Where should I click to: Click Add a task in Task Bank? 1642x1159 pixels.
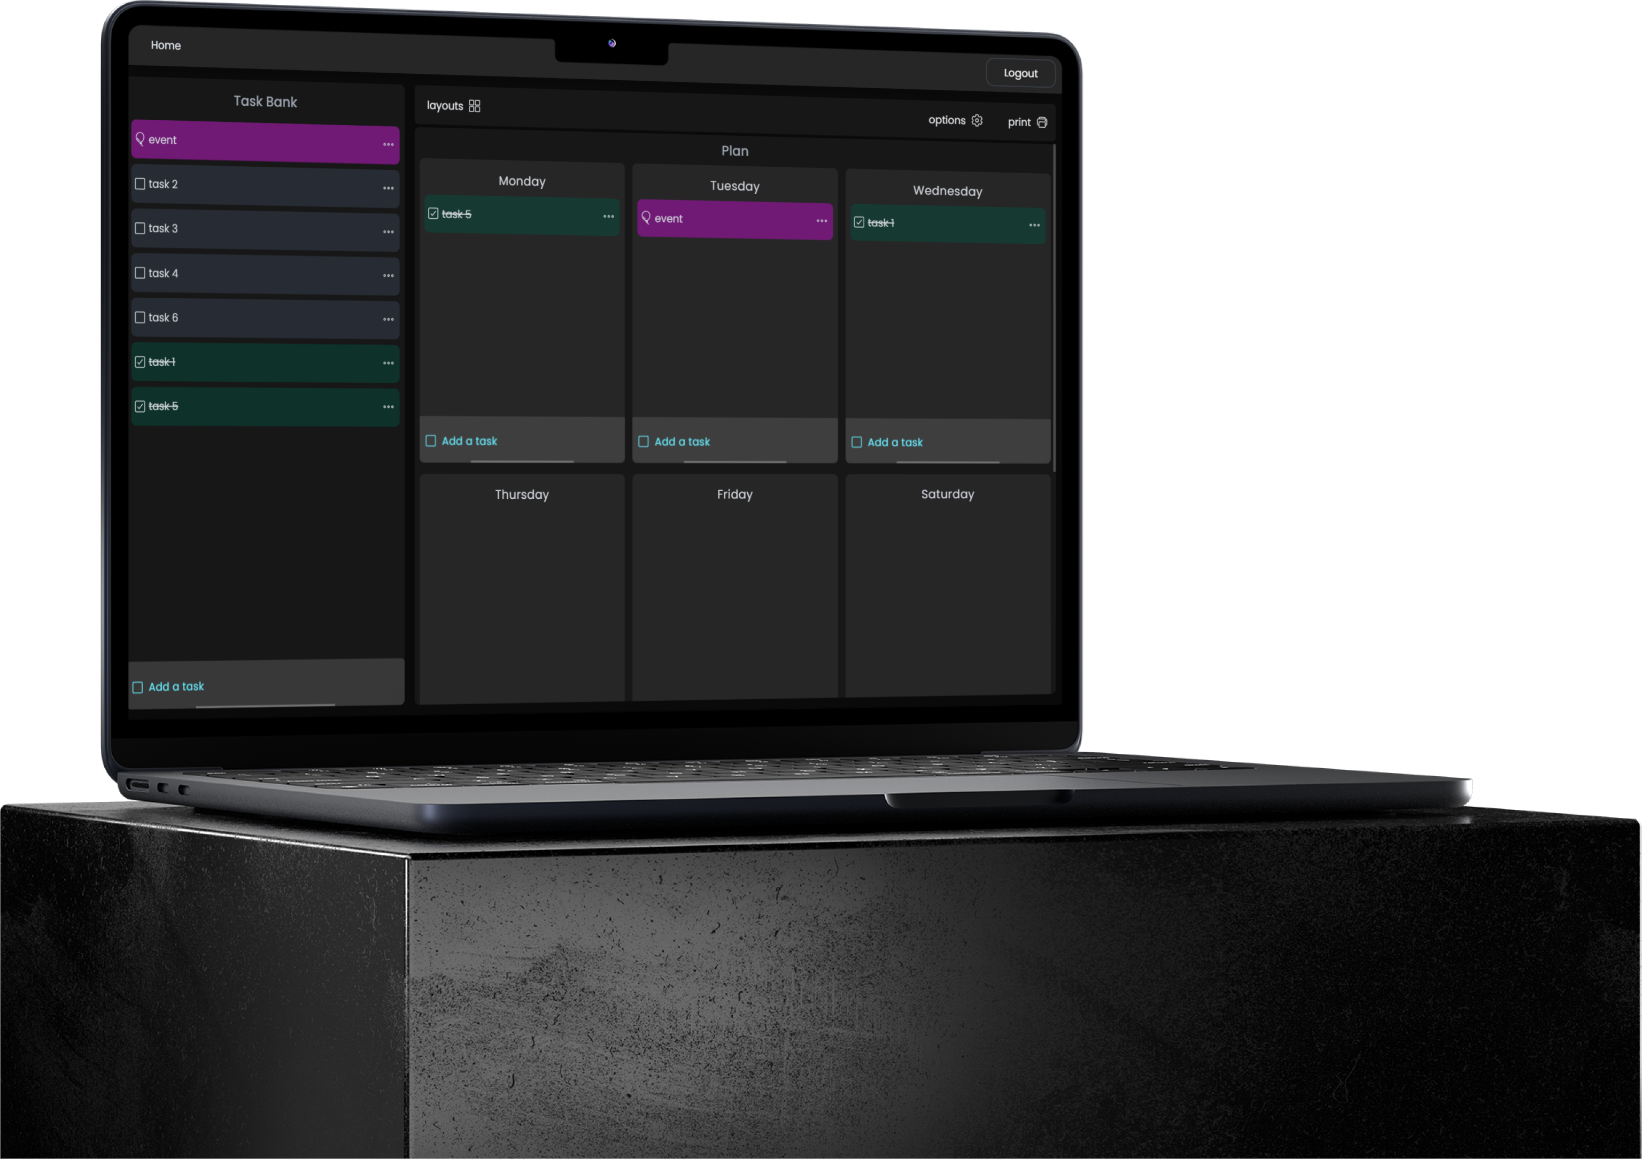pos(176,686)
